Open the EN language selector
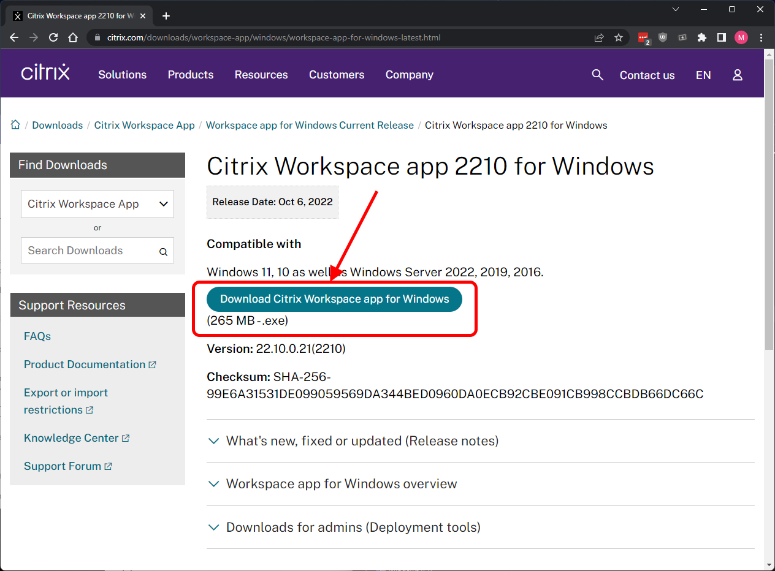Viewport: 775px width, 571px height. pos(703,75)
